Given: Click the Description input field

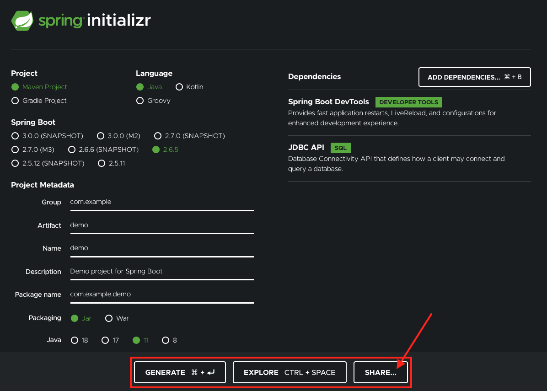Looking at the screenshot, I should tap(161, 272).
